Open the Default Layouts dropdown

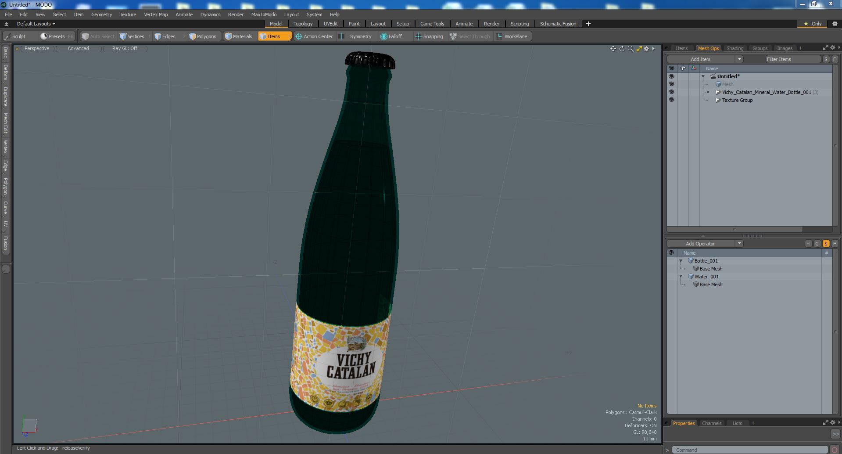point(36,24)
